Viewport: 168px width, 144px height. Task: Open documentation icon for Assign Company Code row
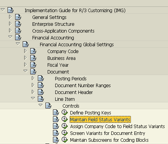click(x=56, y=126)
